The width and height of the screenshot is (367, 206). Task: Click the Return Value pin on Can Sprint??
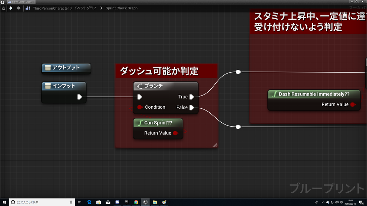pyautogui.click(x=175, y=133)
